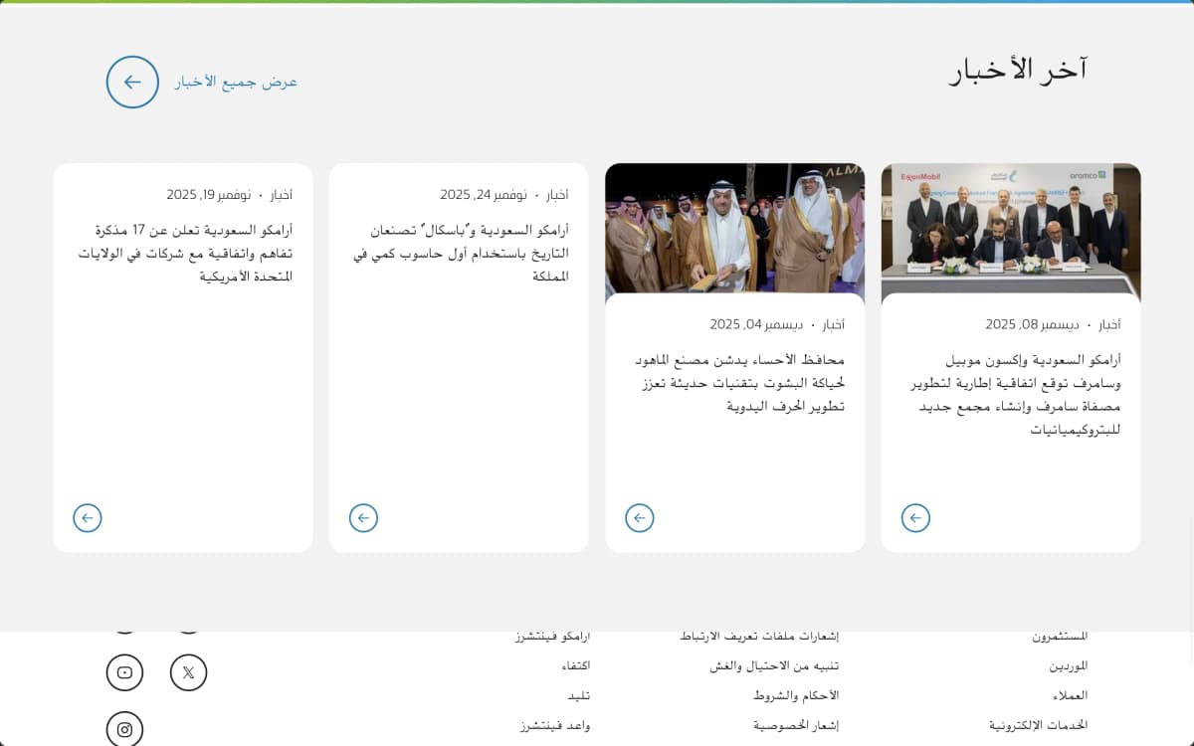Click the عرض جميع الأخبار link
Viewport: 1194px width, 746px height.
pos(237,82)
